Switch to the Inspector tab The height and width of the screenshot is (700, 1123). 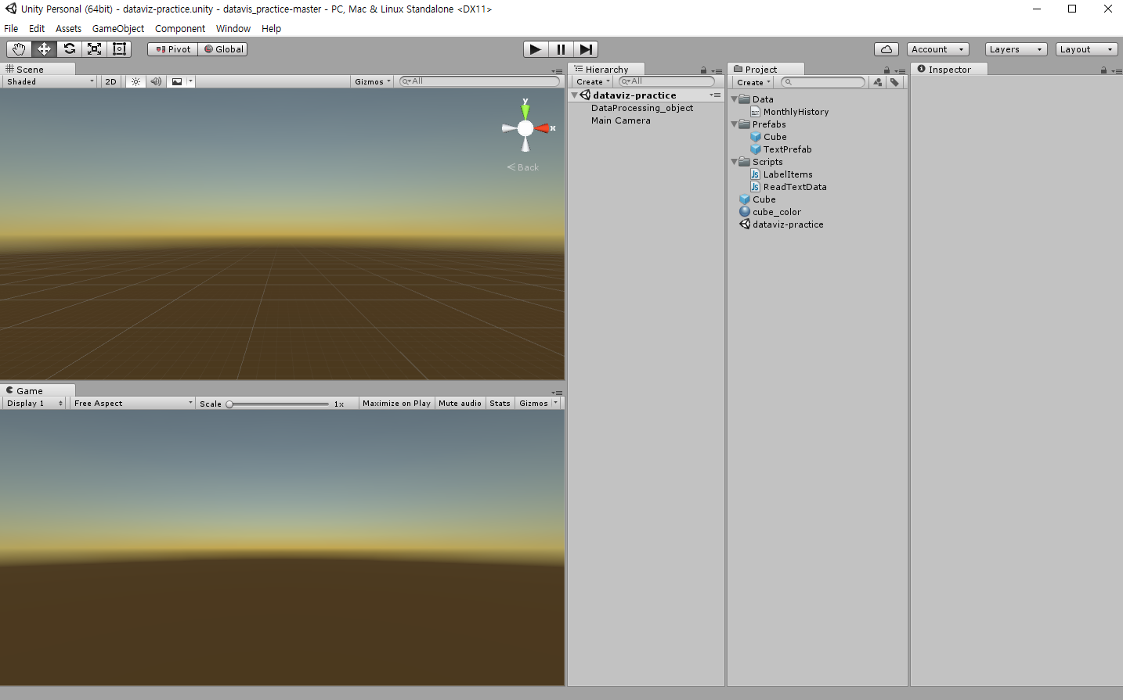pos(948,70)
